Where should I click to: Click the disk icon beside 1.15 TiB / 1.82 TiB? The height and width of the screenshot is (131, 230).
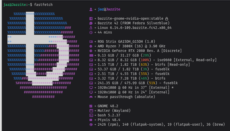tap(91, 65)
